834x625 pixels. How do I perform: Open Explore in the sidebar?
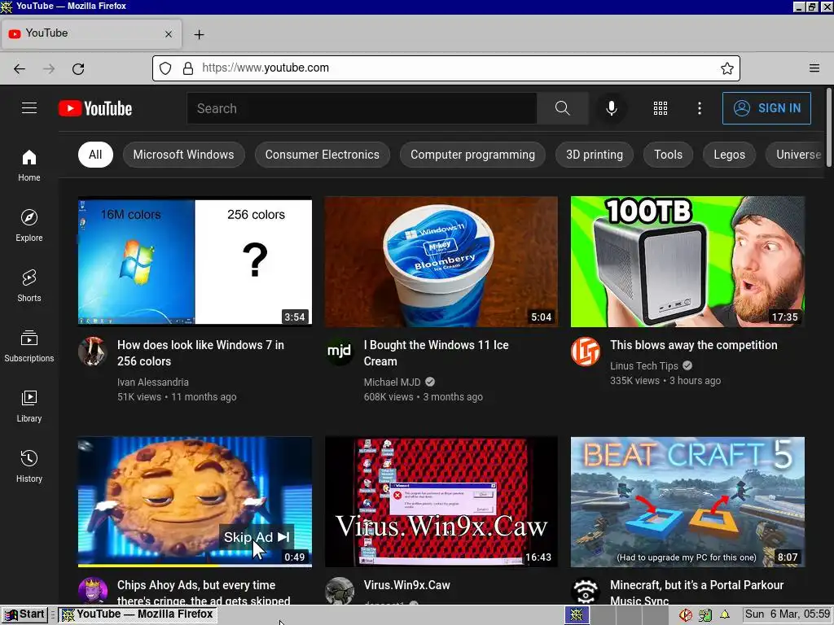tap(29, 225)
